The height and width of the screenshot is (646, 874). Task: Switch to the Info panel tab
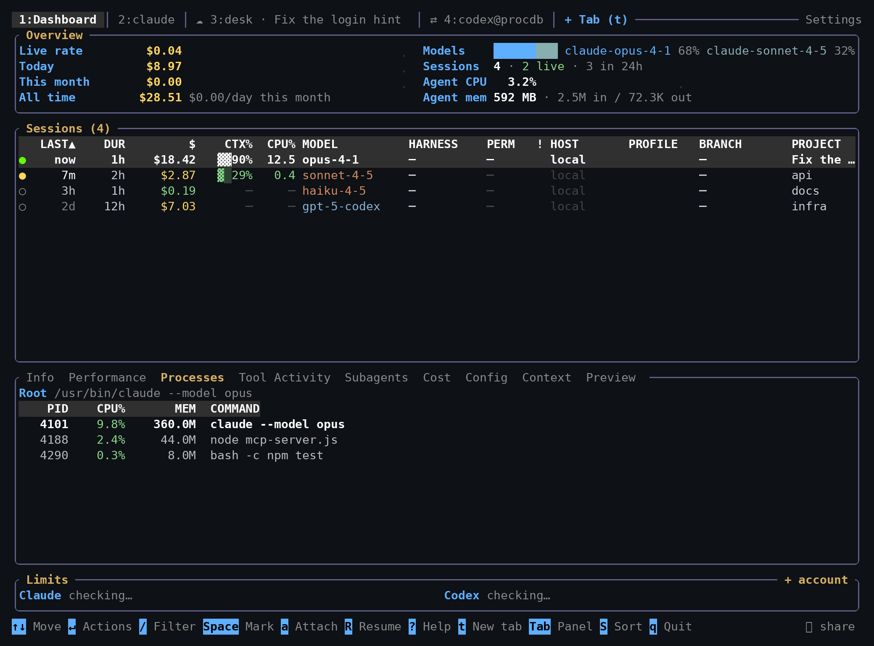pyautogui.click(x=40, y=378)
